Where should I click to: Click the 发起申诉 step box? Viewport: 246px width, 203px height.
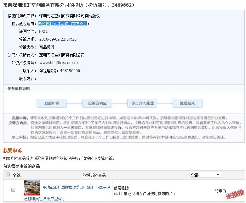52,103
